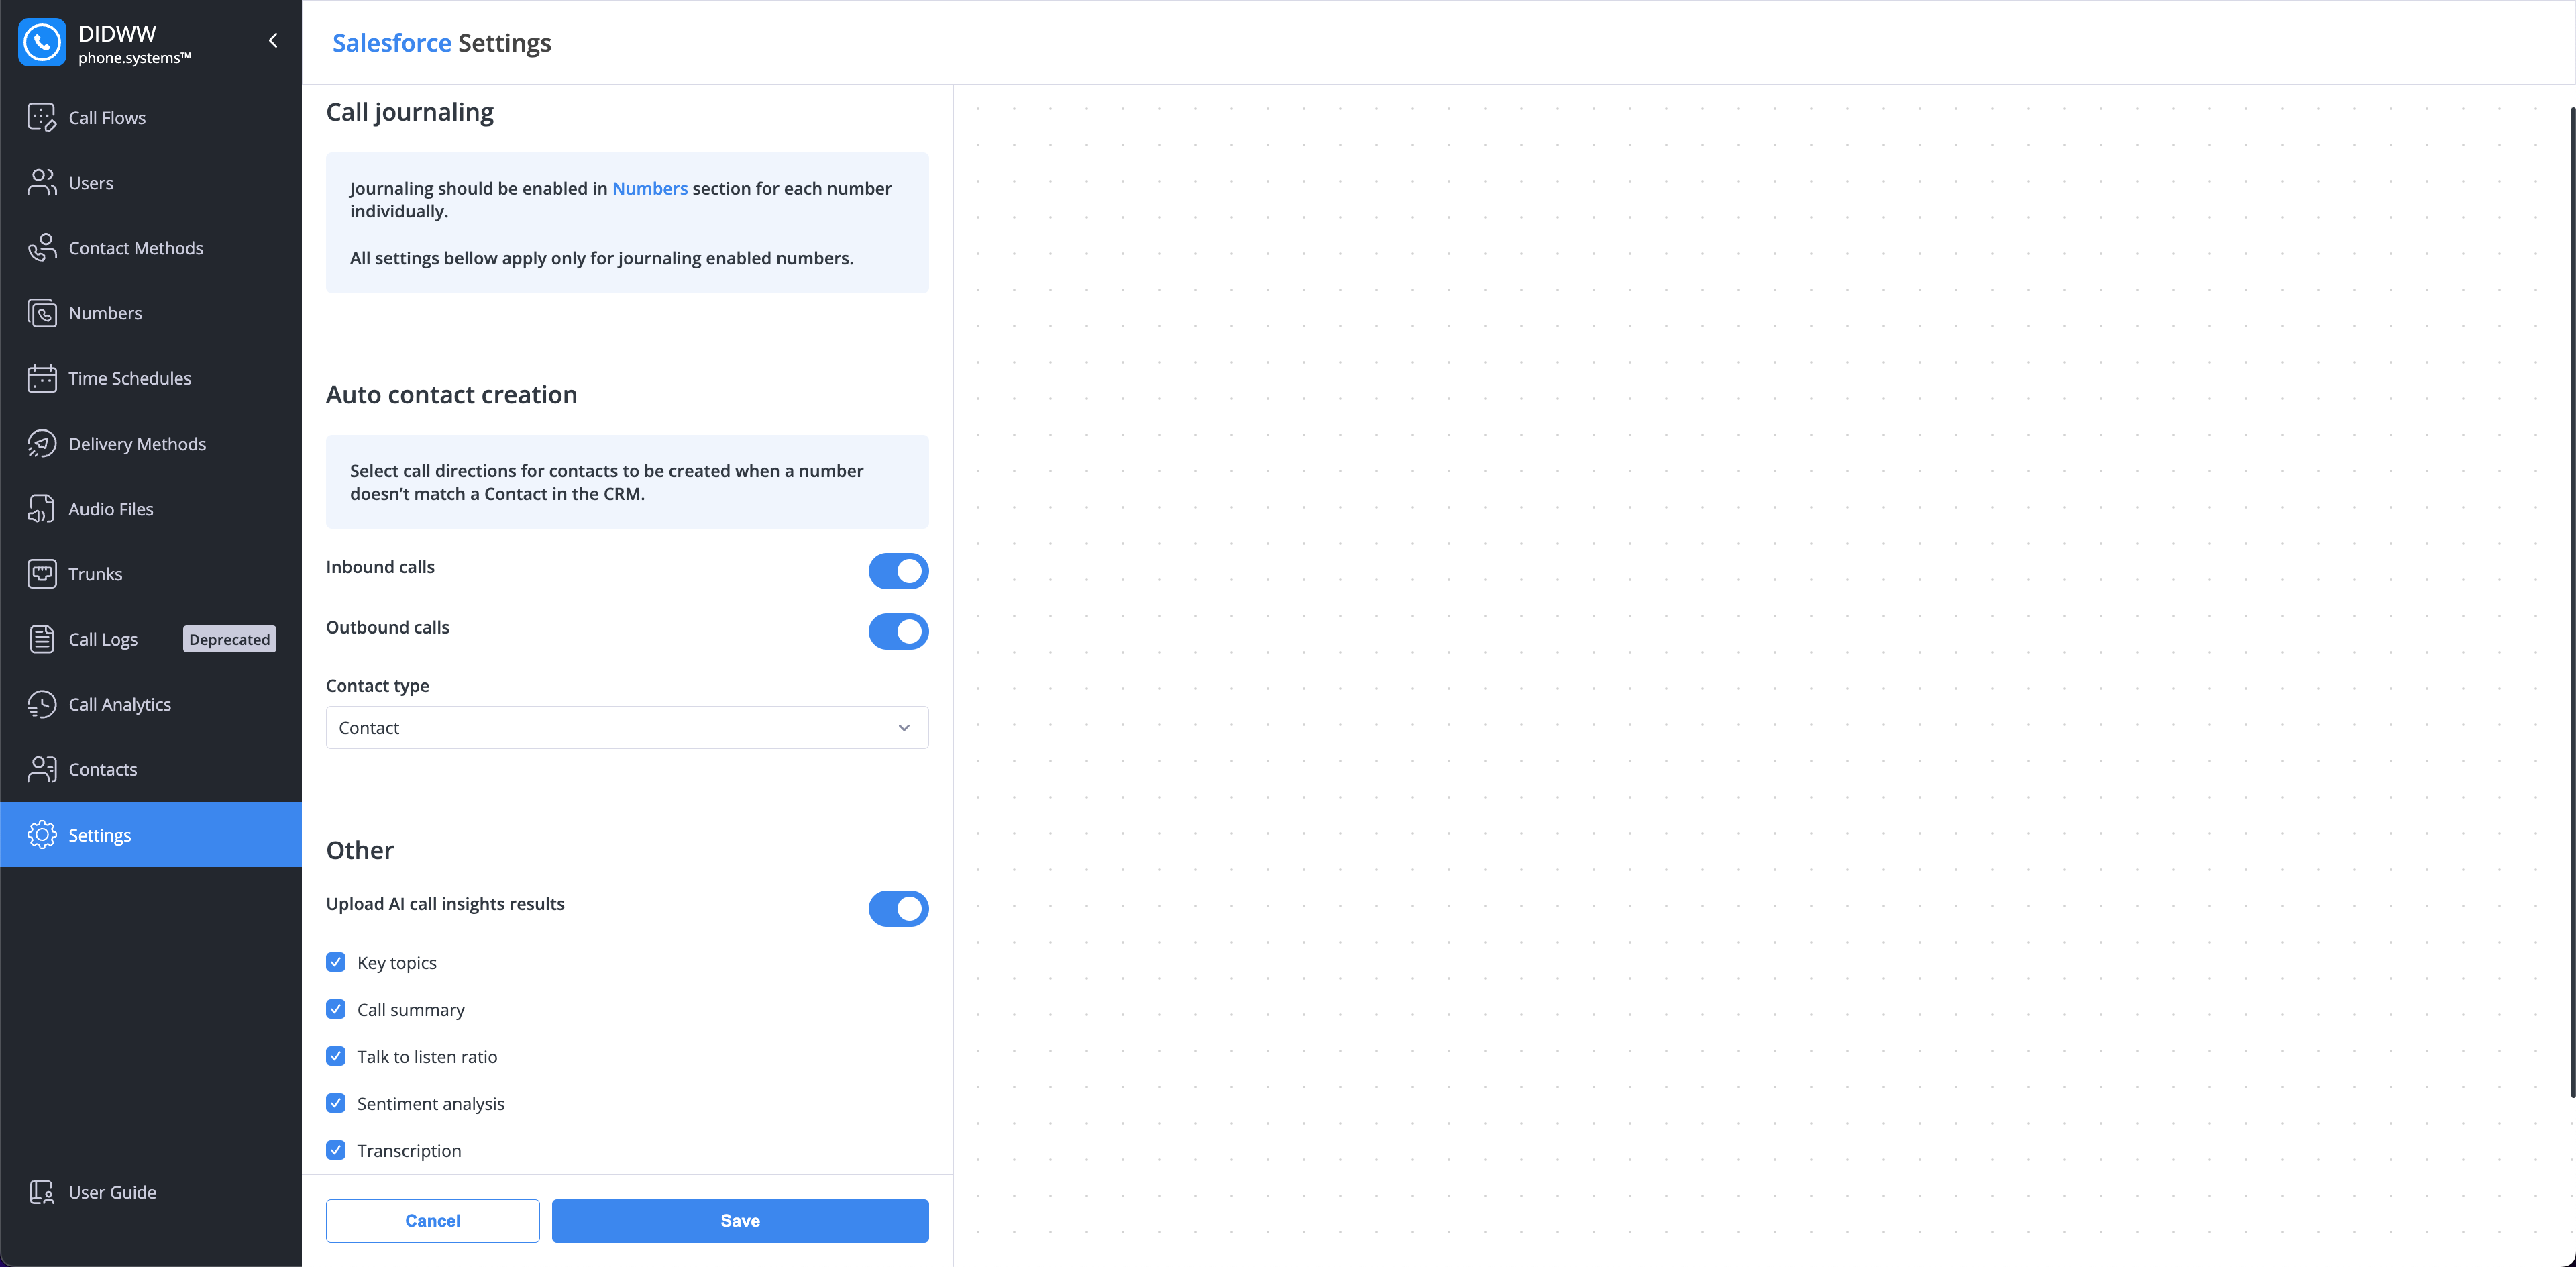Click the Users sidebar icon
2576x1267 pixels.
click(42, 182)
